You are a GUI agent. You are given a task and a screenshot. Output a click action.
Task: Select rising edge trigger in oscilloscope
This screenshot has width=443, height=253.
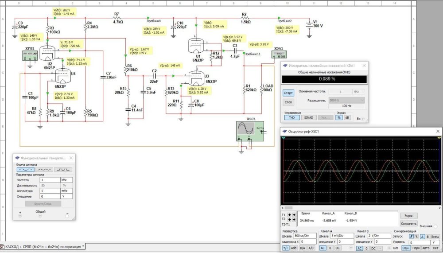coord(412,237)
